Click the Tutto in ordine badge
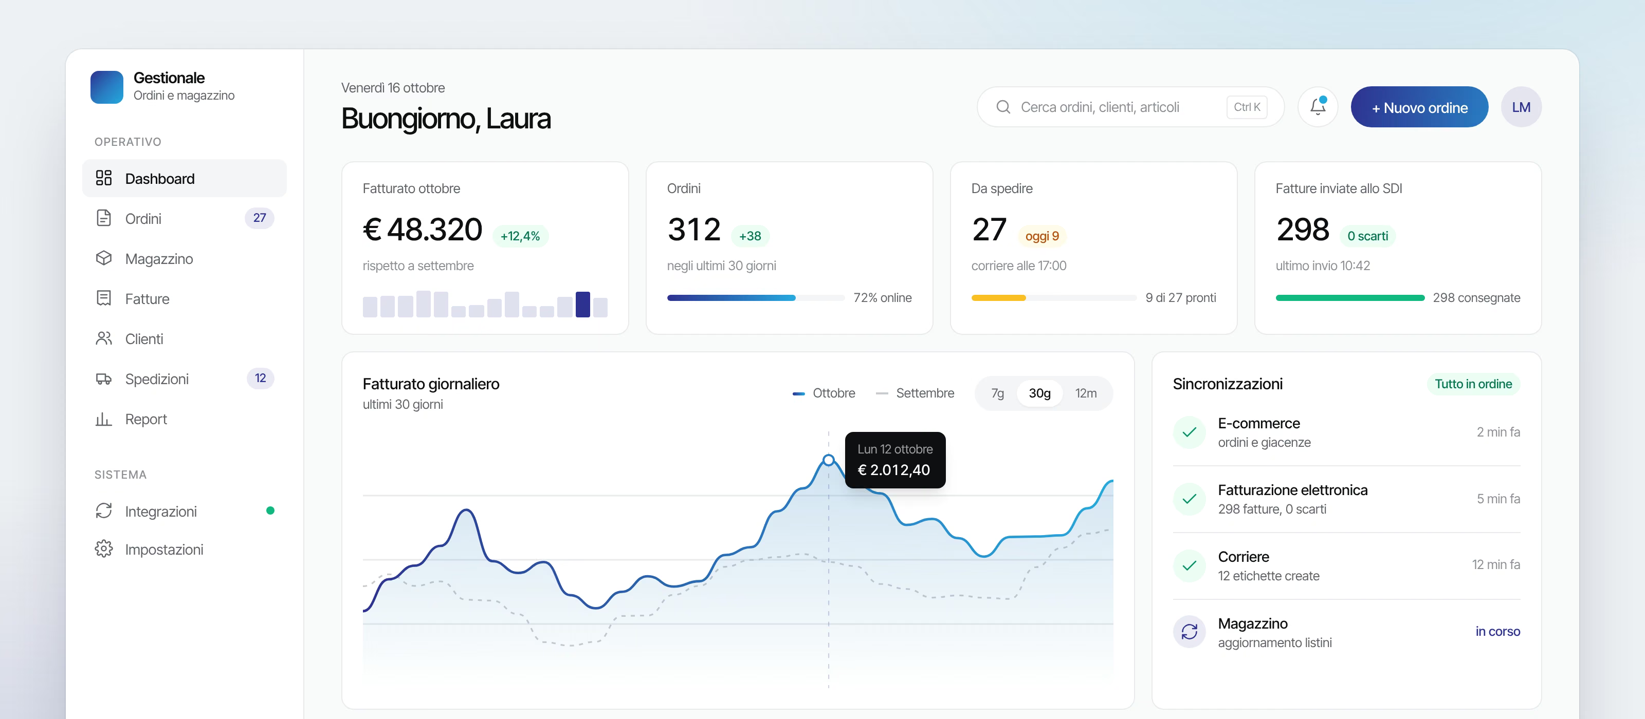Viewport: 1645px width, 719px height. pos(1473,384)
